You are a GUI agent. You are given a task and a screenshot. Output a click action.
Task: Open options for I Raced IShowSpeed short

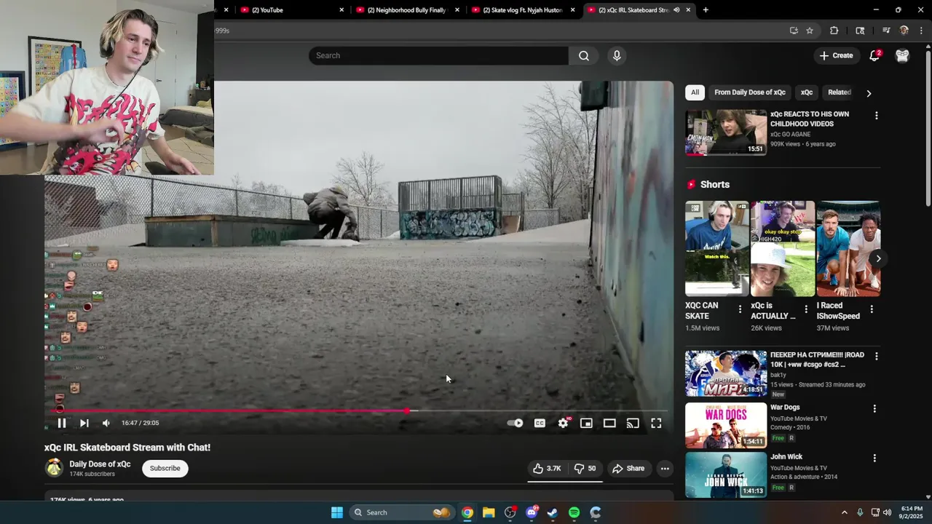click(x=872, y=309)
